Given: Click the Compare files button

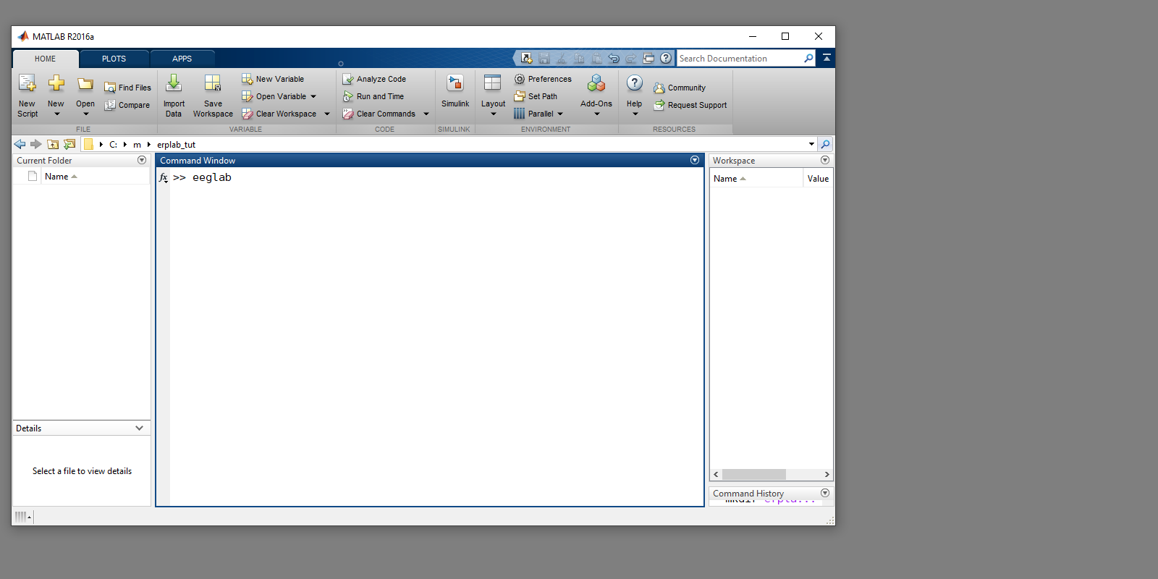Looking at the screenshot, I should 127,105.
